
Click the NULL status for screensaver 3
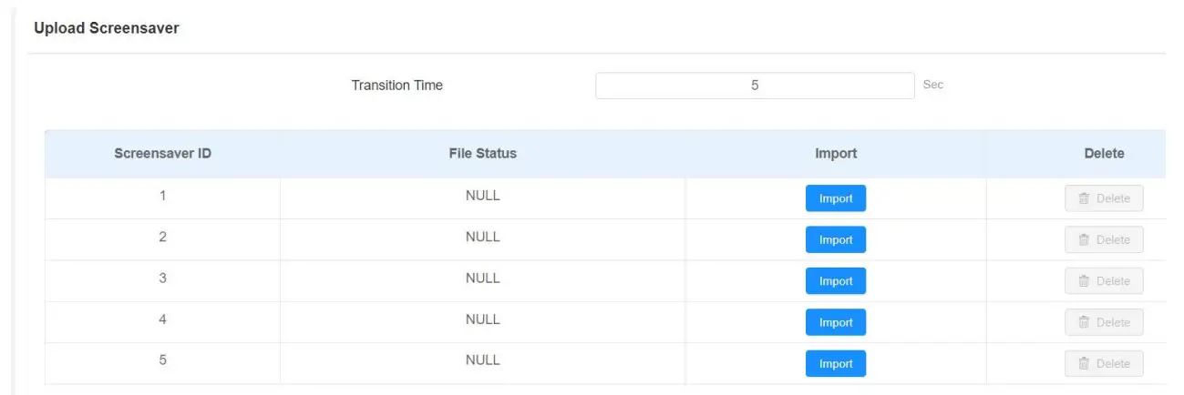point(482,279)
